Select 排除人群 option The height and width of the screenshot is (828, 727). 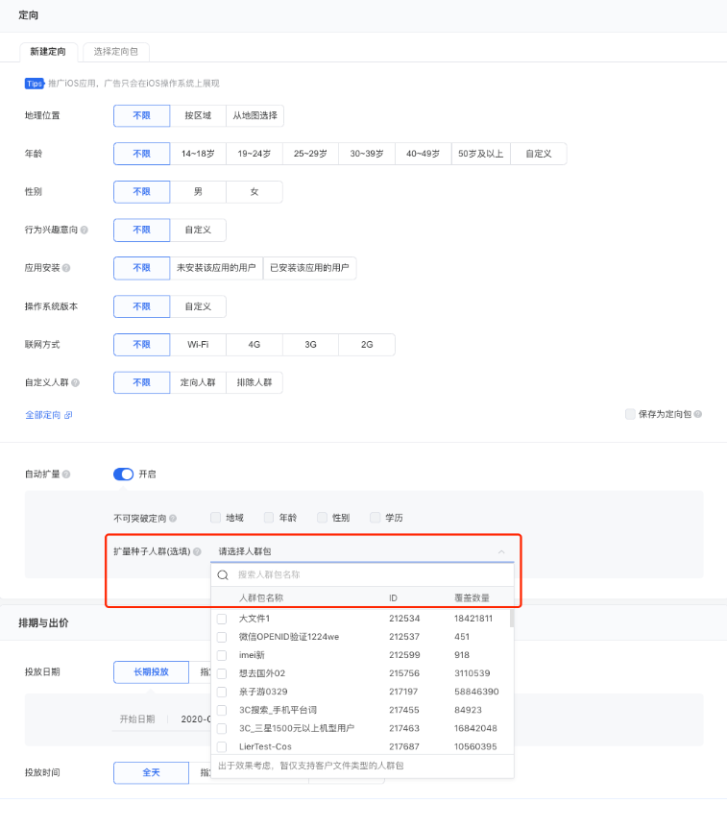[254, 383]
